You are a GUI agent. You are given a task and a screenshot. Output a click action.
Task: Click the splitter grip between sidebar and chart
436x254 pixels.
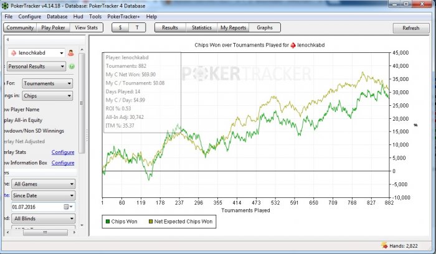87,135
